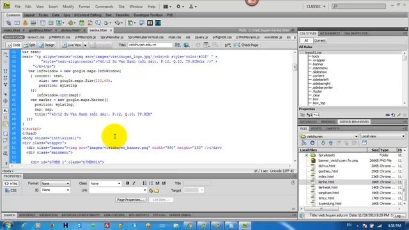Click Preview in Browser globe icon
Viewport: 409px width, 230px height.
point(186,45)
